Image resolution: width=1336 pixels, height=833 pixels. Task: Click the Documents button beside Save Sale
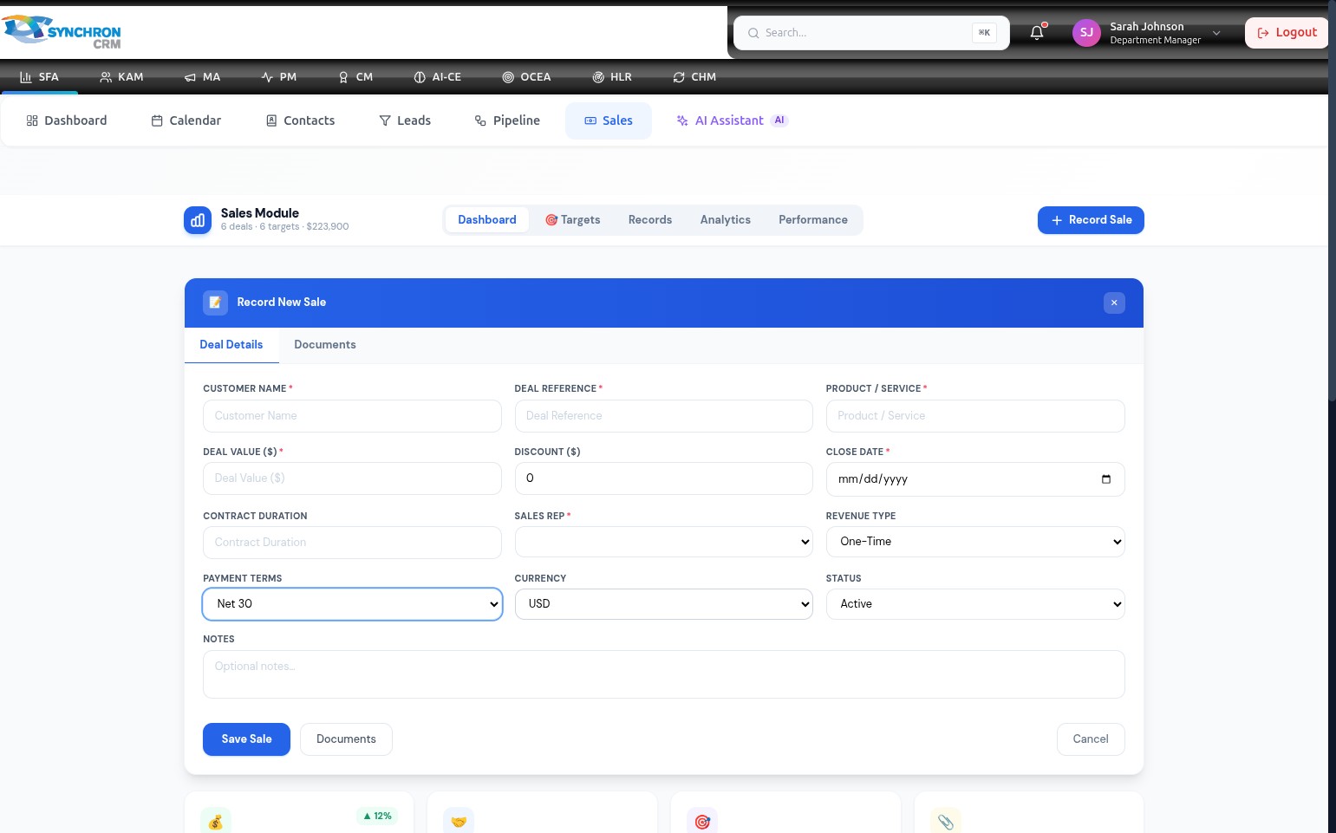coord(346,739)
